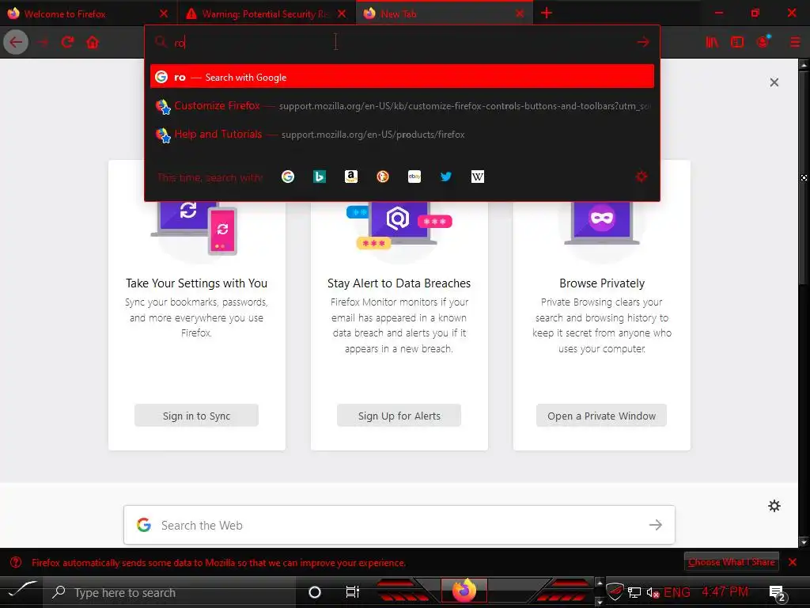Go back using the back arrow button
Viewport: 810px width, 608px height.
point(16,43)
